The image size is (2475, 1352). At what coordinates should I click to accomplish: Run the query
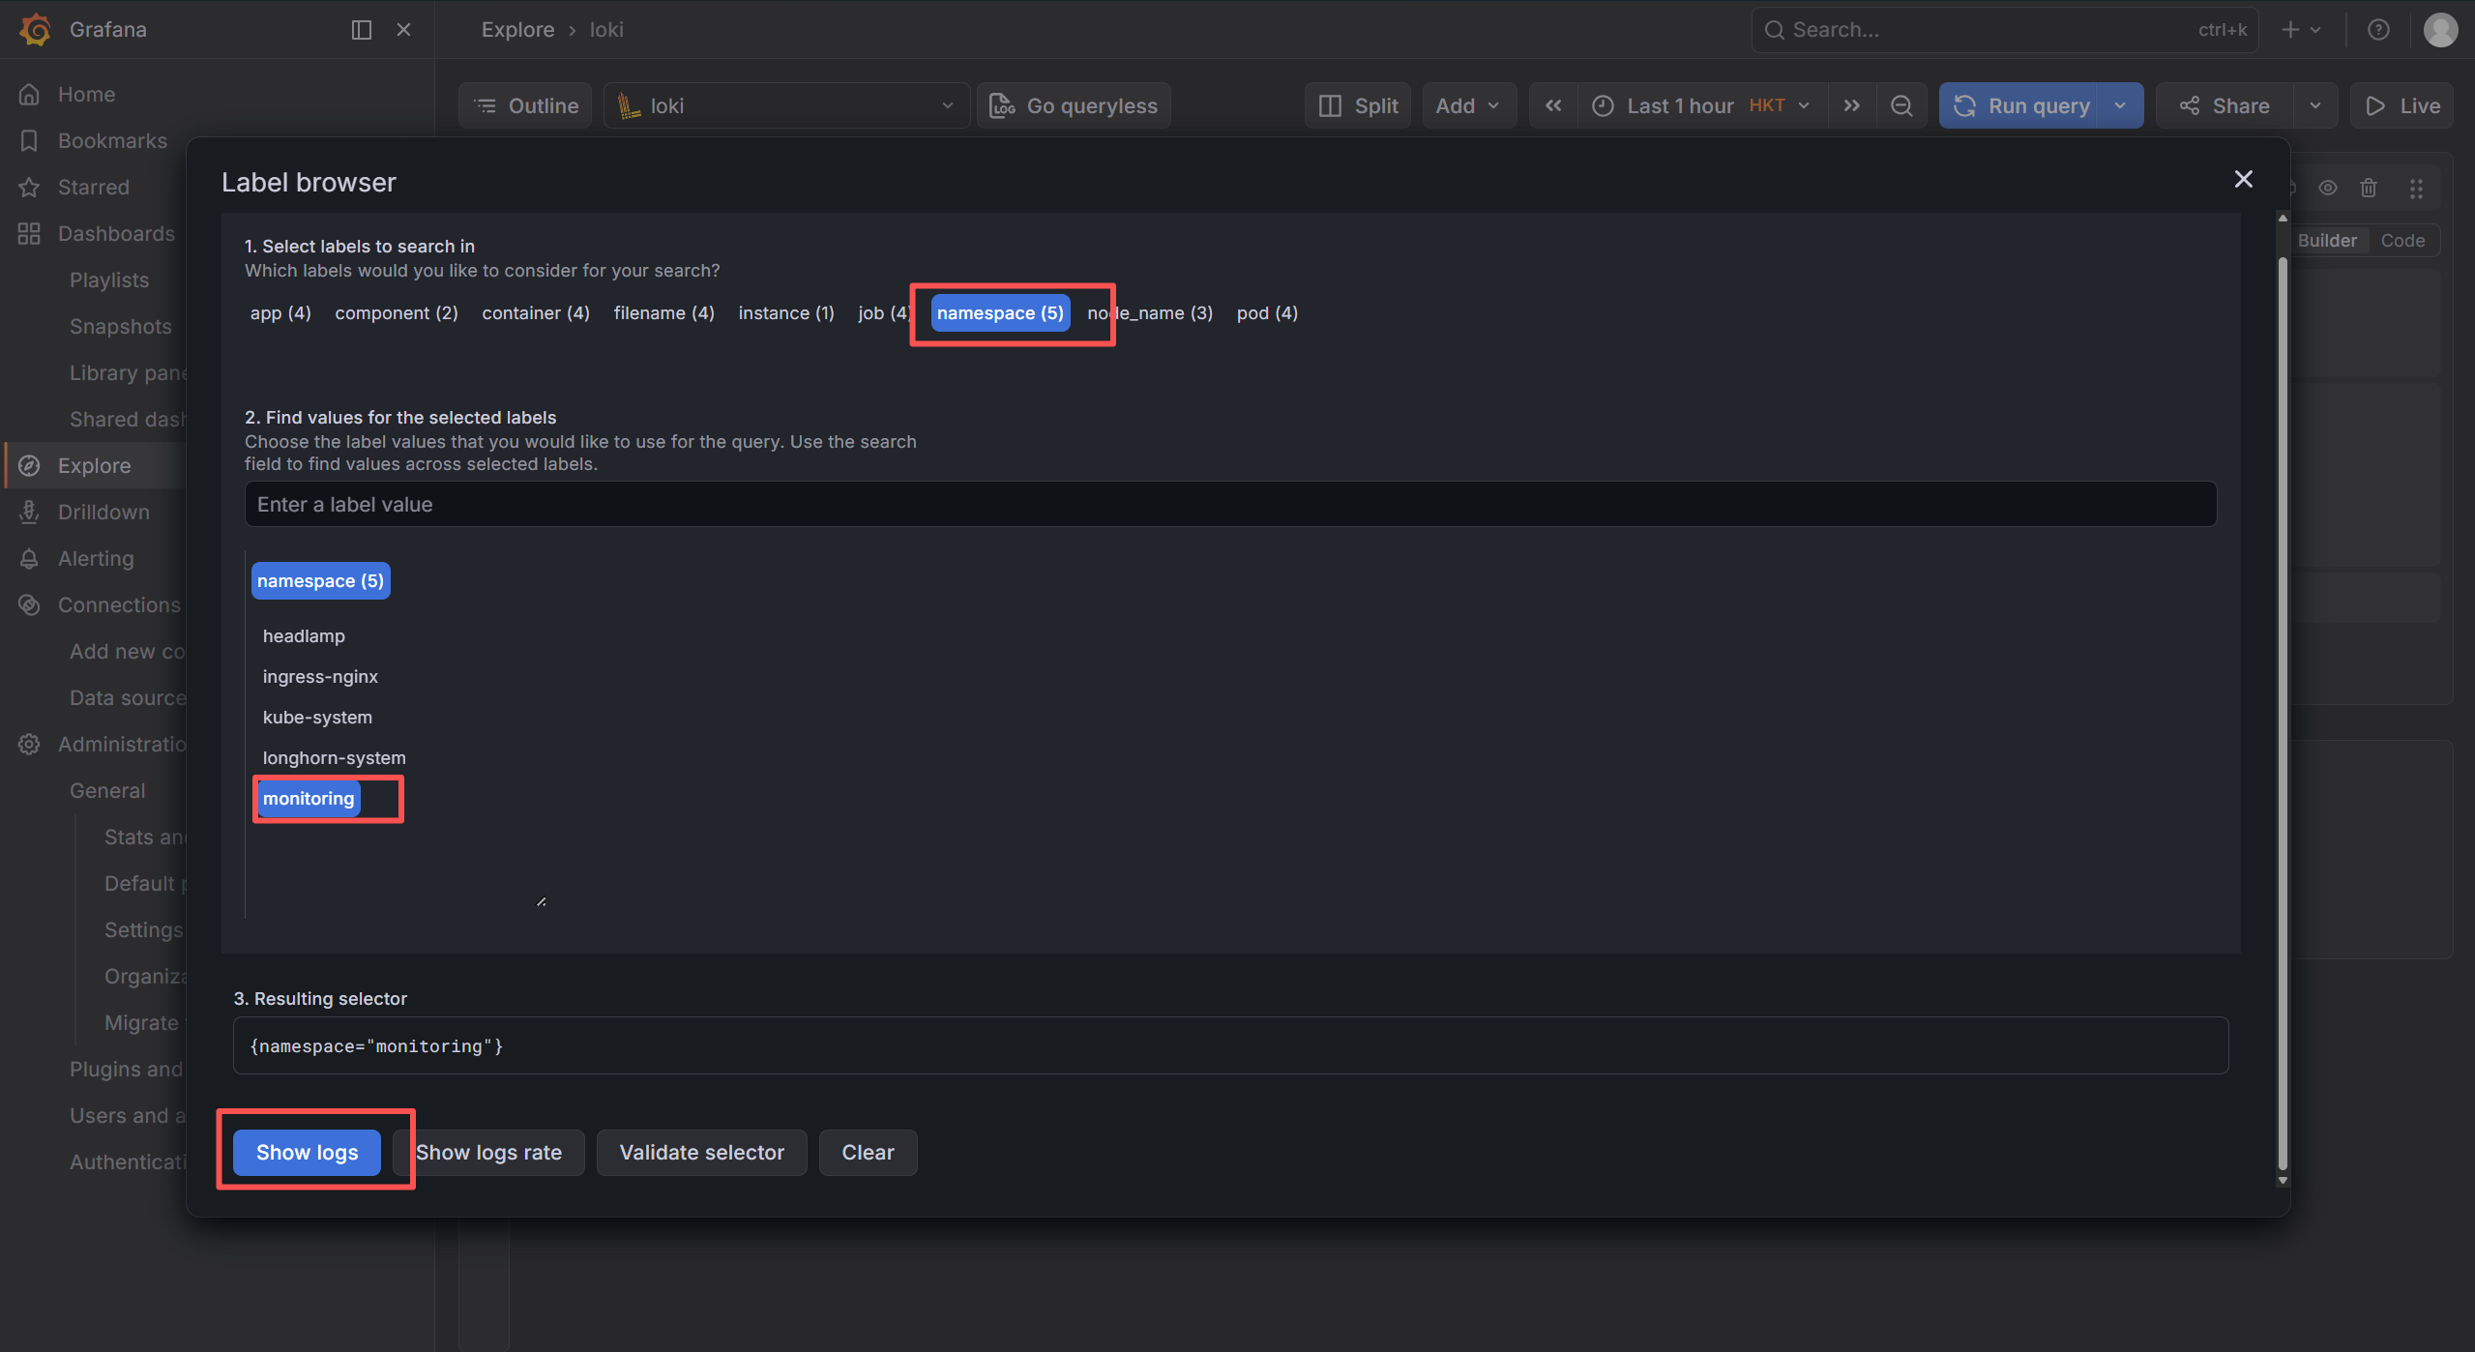coord(2019,105)
